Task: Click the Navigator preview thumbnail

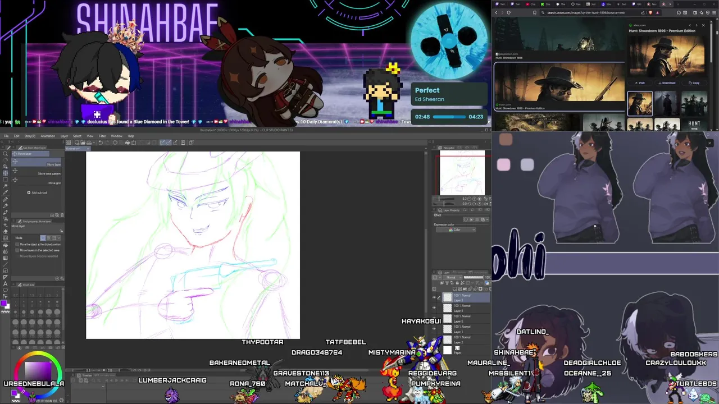Action: tap(462, 173)
